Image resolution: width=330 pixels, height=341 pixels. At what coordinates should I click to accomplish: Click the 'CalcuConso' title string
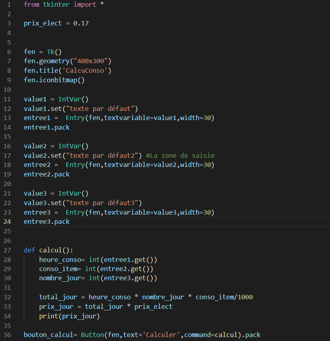click(x=84, y=70)
